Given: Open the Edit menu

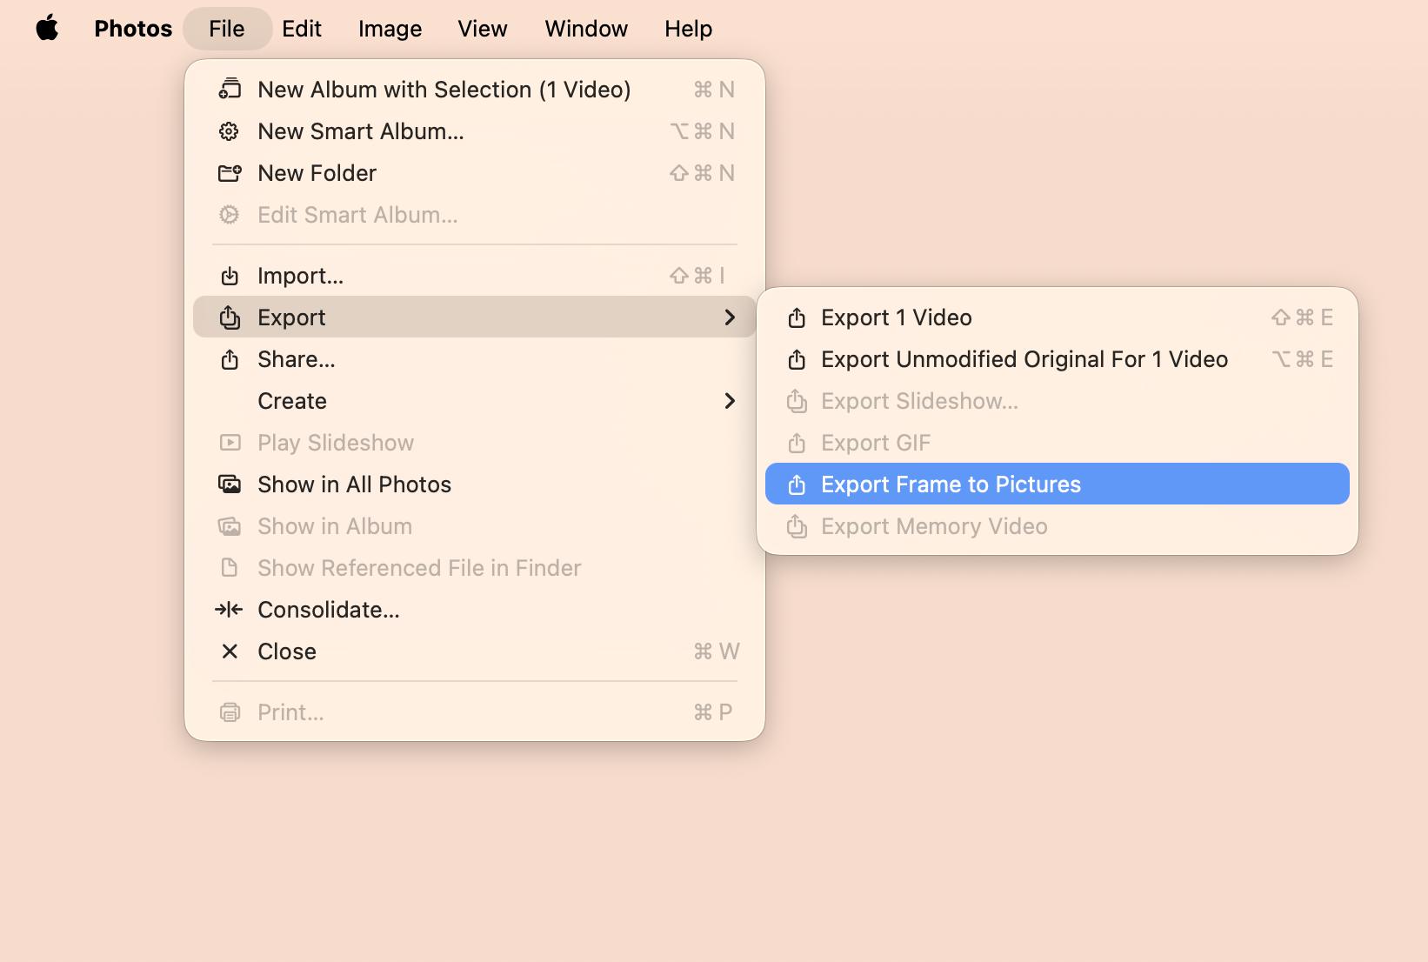Looking at the screenshot, I should click(302, 29).
